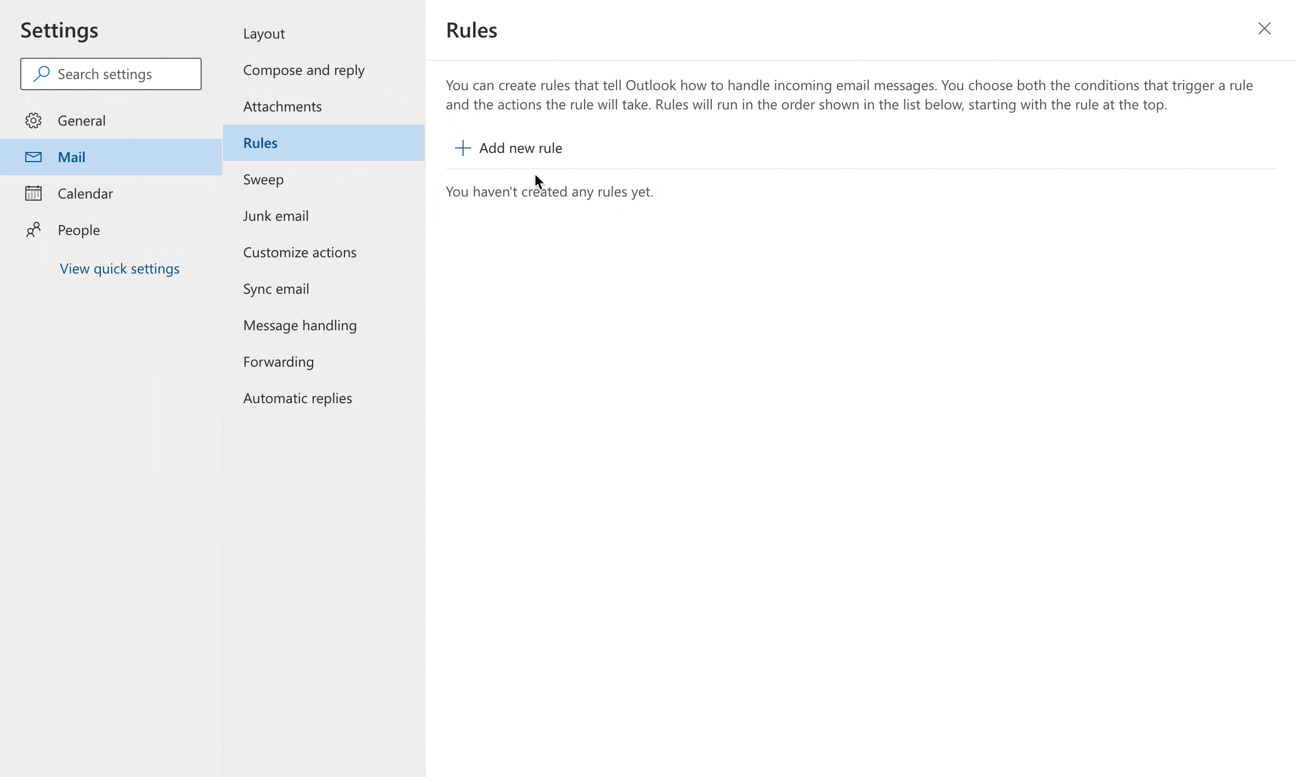Navigate to Junk email settings
1296x777 pixels.
pos(276,216)
